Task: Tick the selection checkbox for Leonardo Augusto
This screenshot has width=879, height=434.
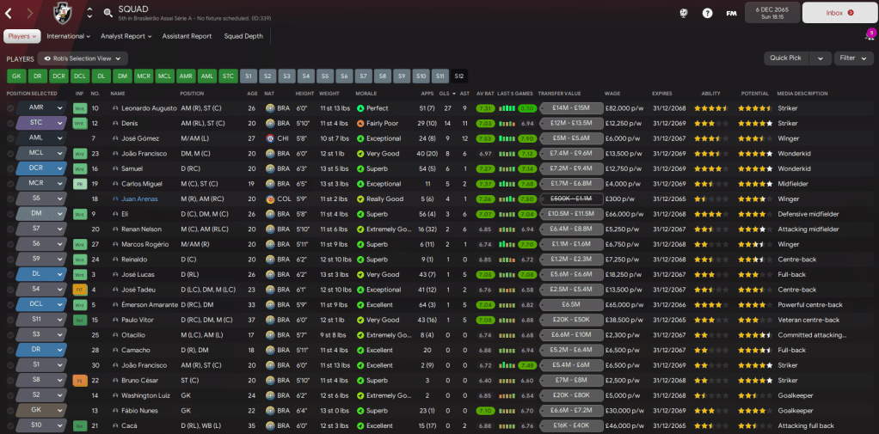Action: [10, 108]
